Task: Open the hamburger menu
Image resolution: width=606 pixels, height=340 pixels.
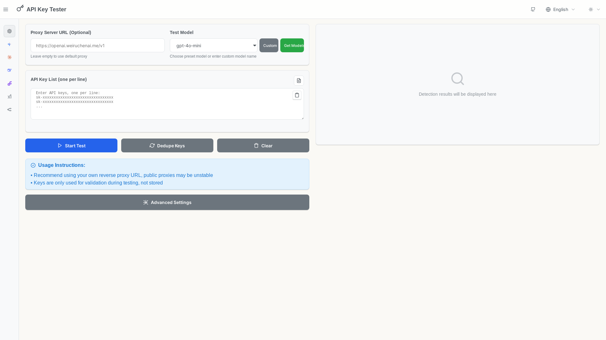Action: pos(6,9)
